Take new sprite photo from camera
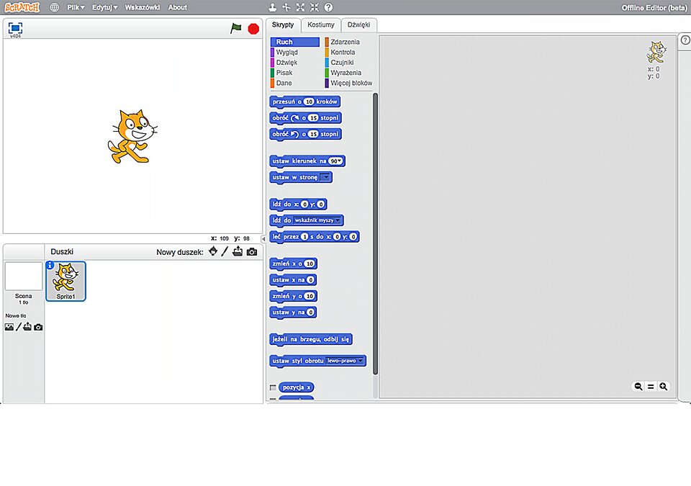The image size is (691, 486). point(252,252)
